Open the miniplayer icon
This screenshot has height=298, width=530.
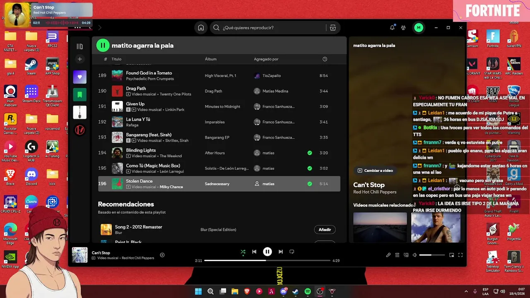tap(451, 255)
